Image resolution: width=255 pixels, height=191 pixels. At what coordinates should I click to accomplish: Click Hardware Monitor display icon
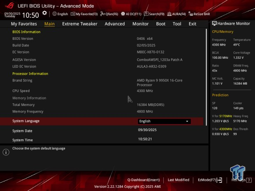tap(214, 23)
